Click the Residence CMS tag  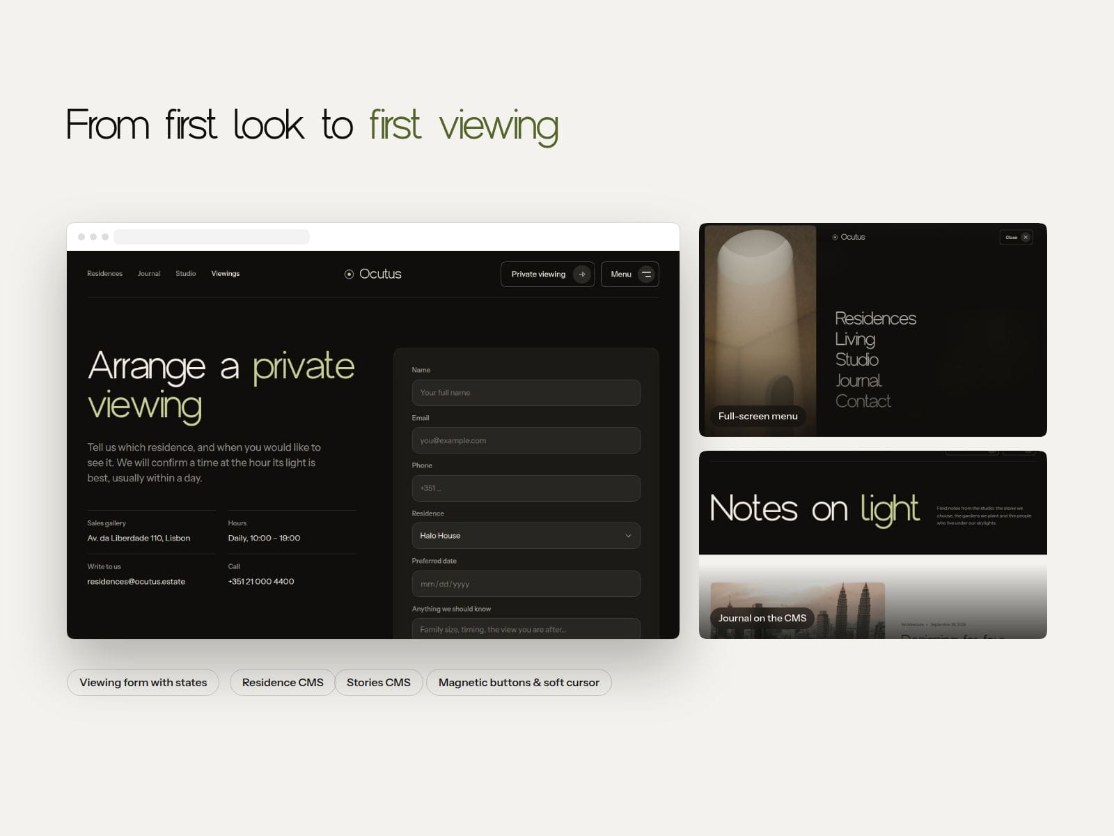click(283, 683)
